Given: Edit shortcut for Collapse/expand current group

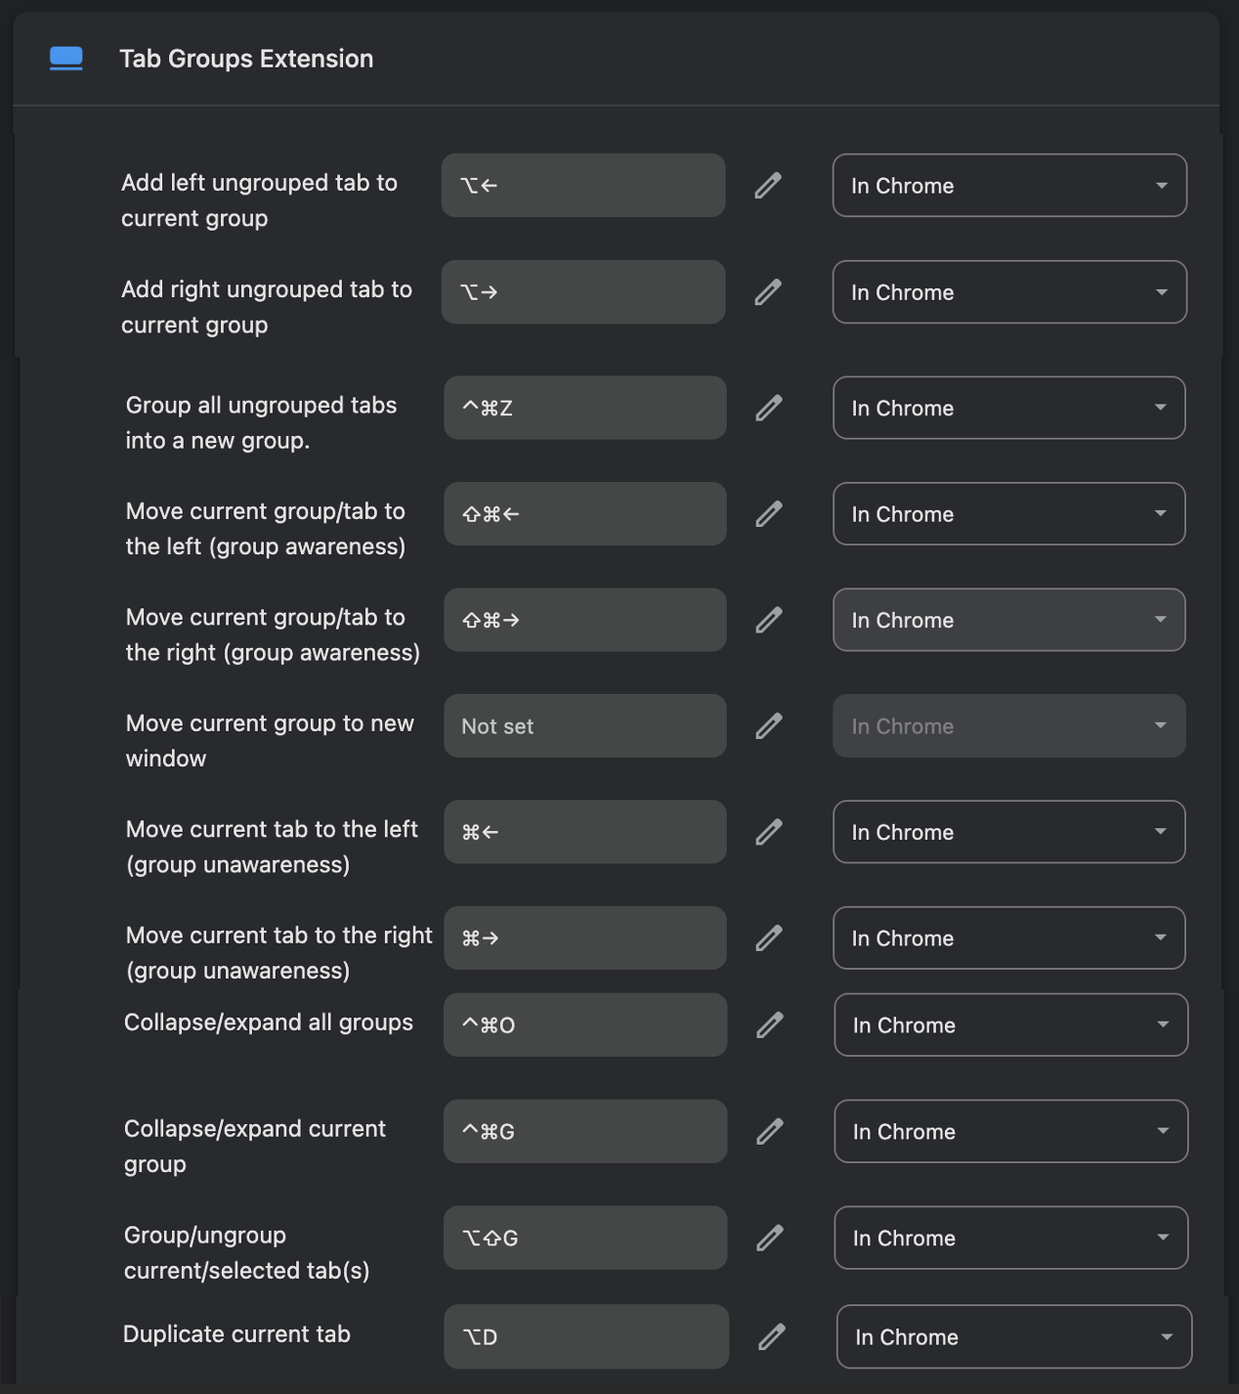Looking at the screenshot, I should click(769, 1131).
